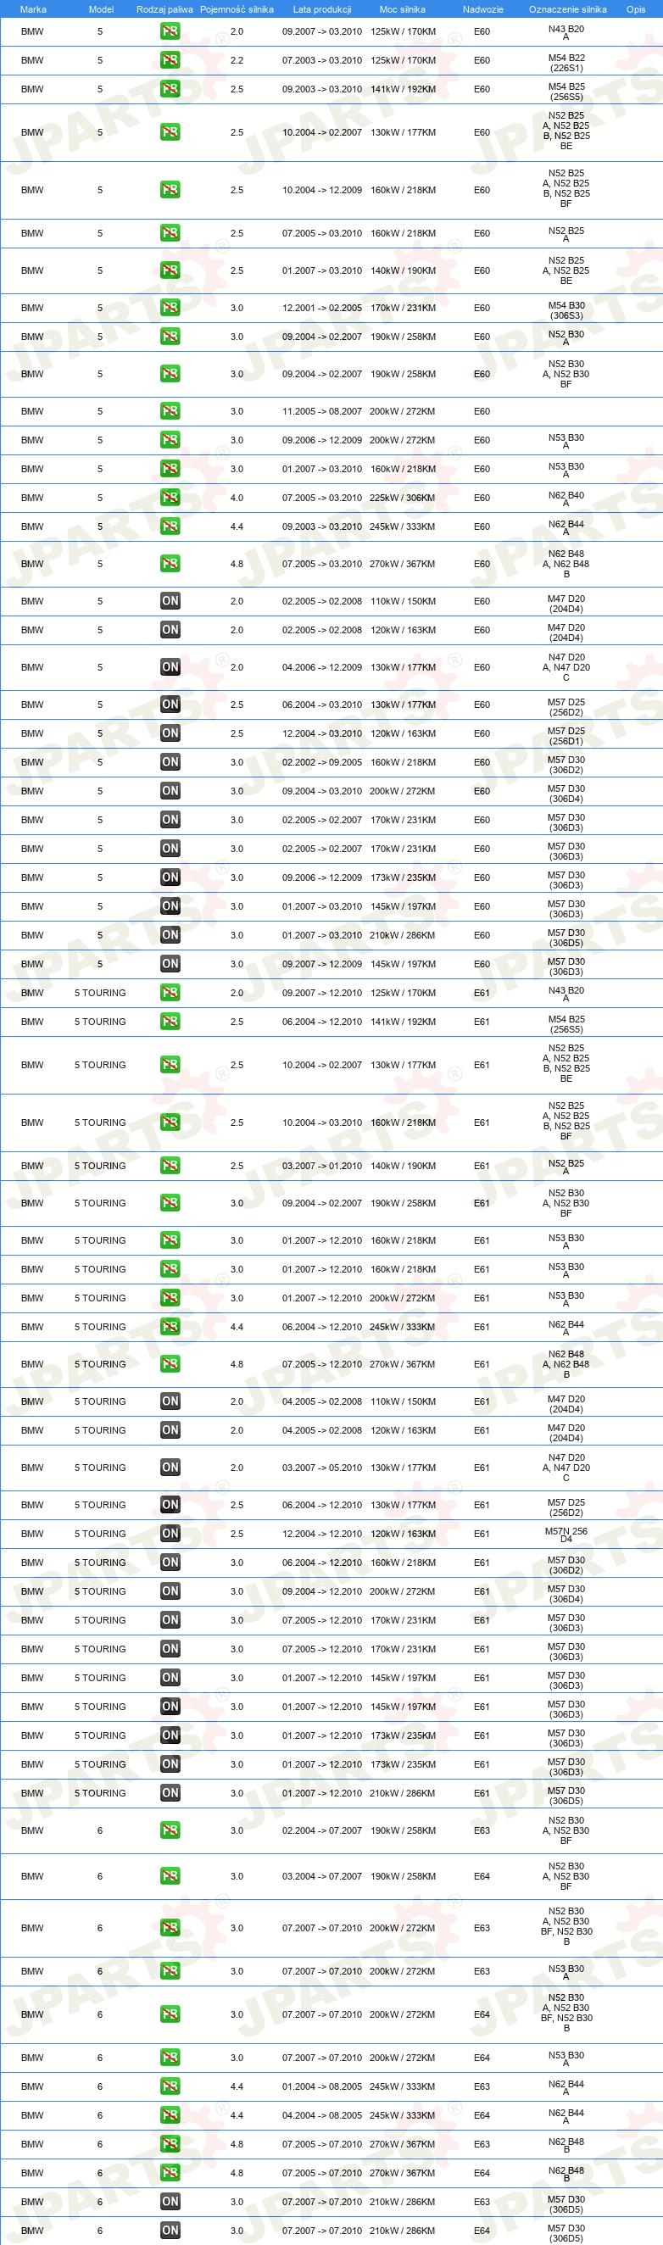
Task: Click the Pojemność silnika column header
Action: point(237,9)
